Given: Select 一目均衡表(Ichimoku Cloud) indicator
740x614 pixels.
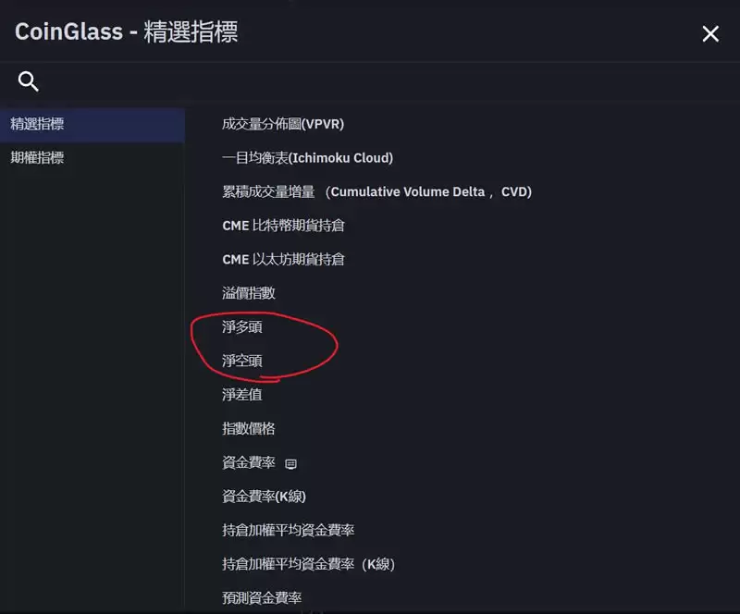Looking at the screenshot, I should [307, 158].
